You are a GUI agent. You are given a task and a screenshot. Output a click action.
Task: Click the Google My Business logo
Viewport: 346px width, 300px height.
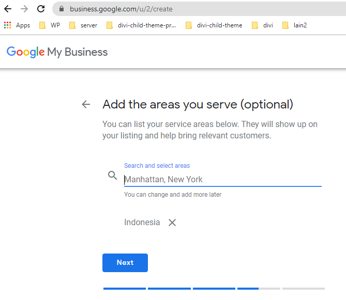[57, 52]
